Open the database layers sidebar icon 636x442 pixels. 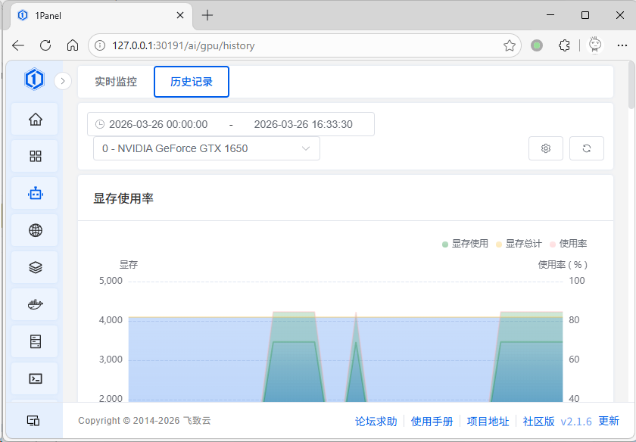35,268
